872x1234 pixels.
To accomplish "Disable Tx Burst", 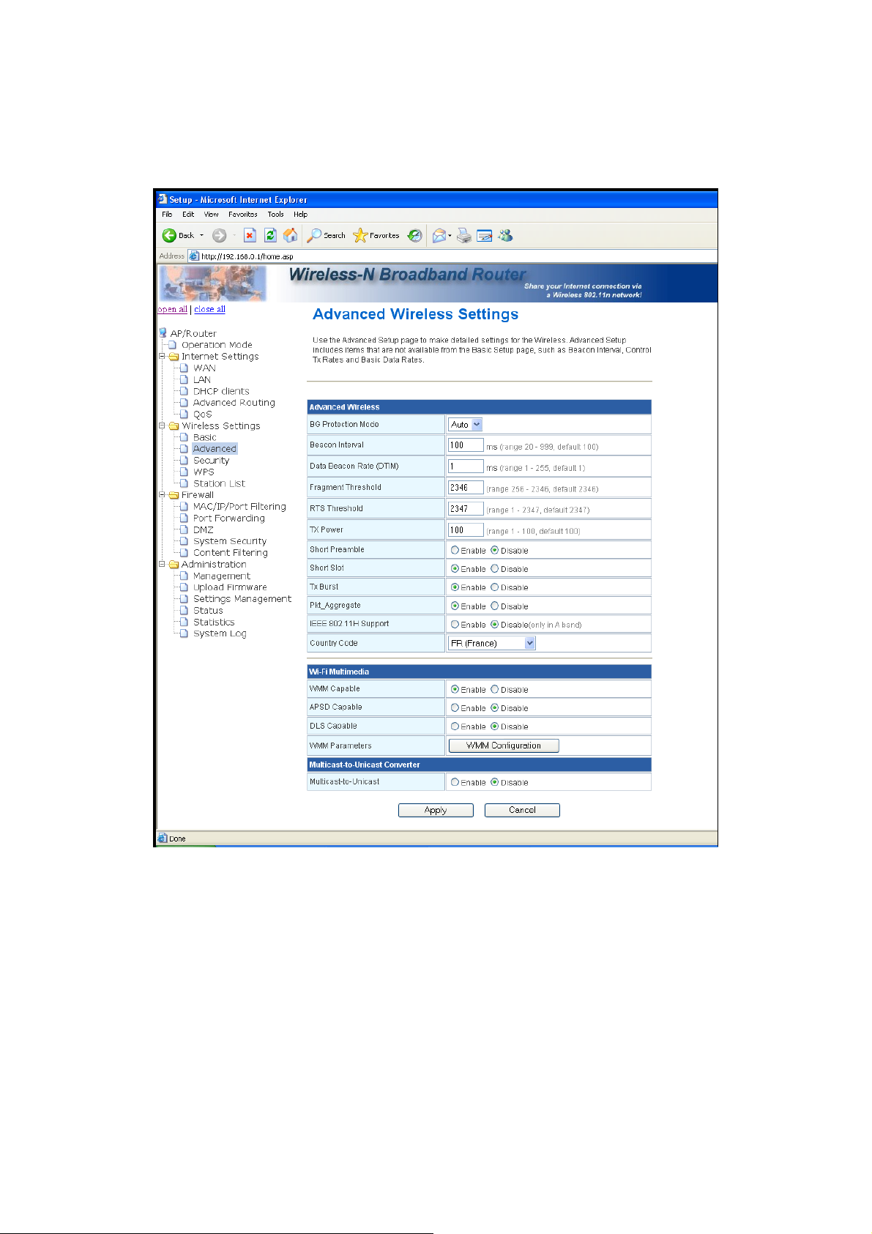I will [495, 587].
